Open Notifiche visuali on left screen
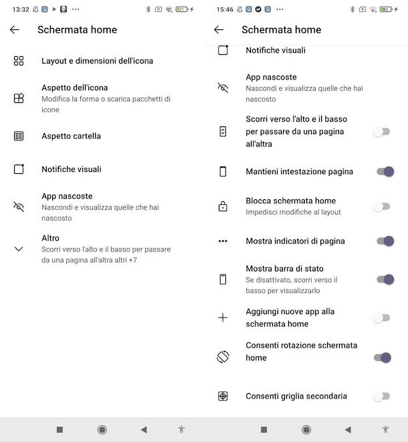The height and width of the screenshot is (442, 408). click(72, 169)
